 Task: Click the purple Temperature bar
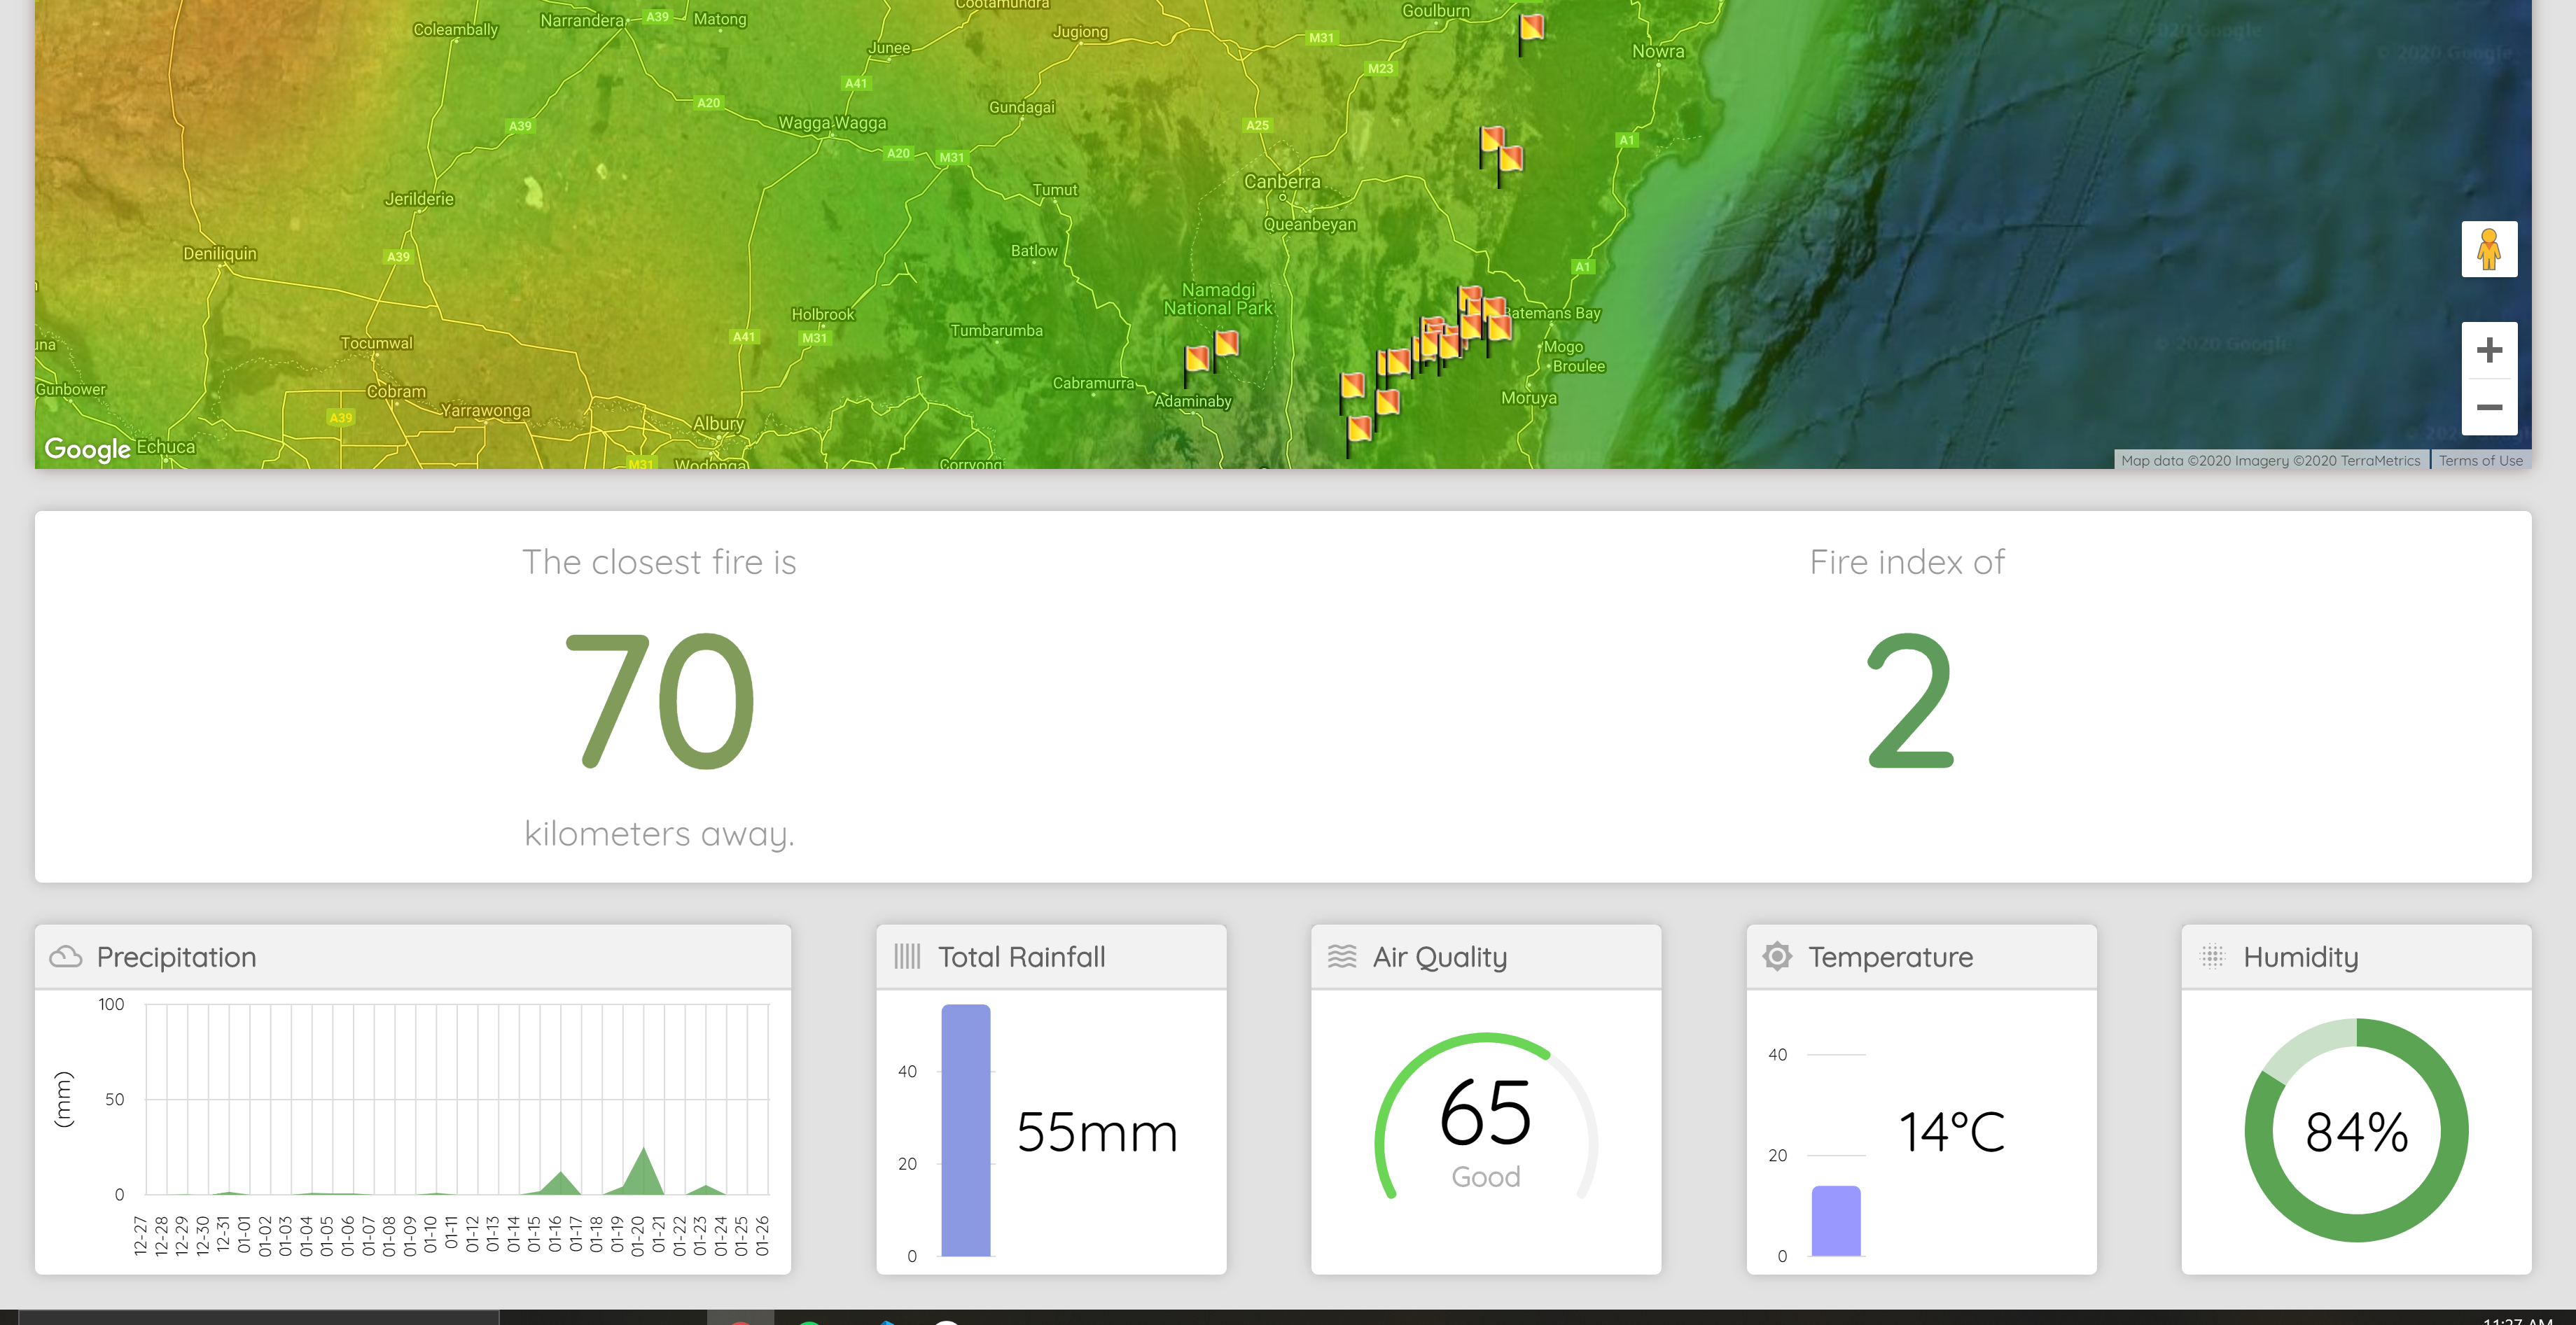point(1835,1220)
